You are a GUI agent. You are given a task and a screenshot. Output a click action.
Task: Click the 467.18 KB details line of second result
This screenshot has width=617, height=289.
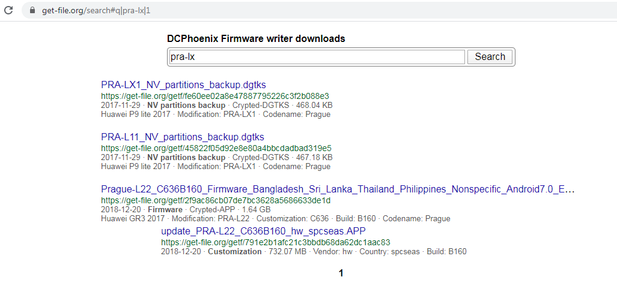tap(217, 158)
